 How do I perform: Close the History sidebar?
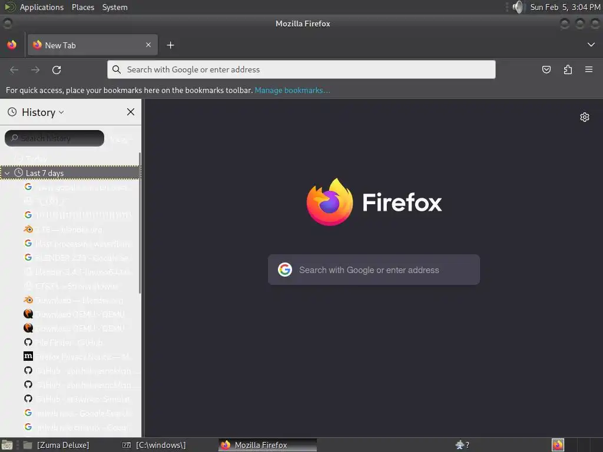[131, 112]
